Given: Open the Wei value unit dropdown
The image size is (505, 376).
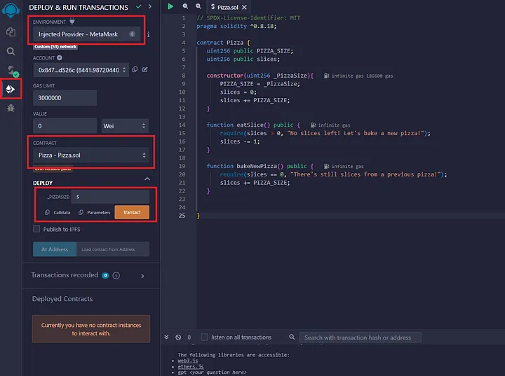Looking at the screenshot, I should coord(126,126).
